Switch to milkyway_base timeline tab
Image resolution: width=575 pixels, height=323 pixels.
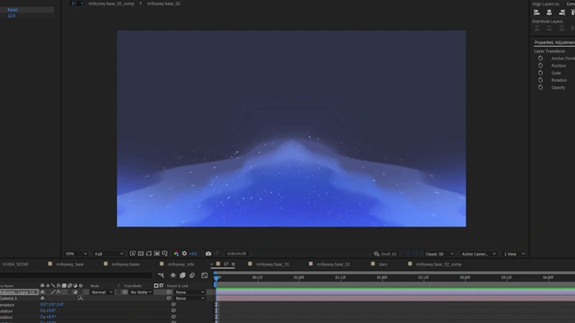[69, 264]
